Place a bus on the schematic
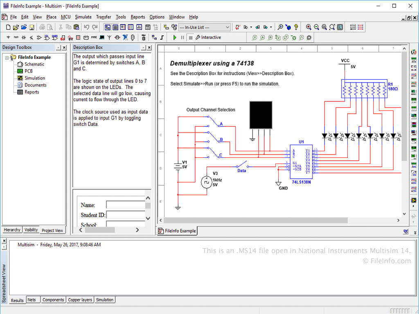 click(162, 37)
